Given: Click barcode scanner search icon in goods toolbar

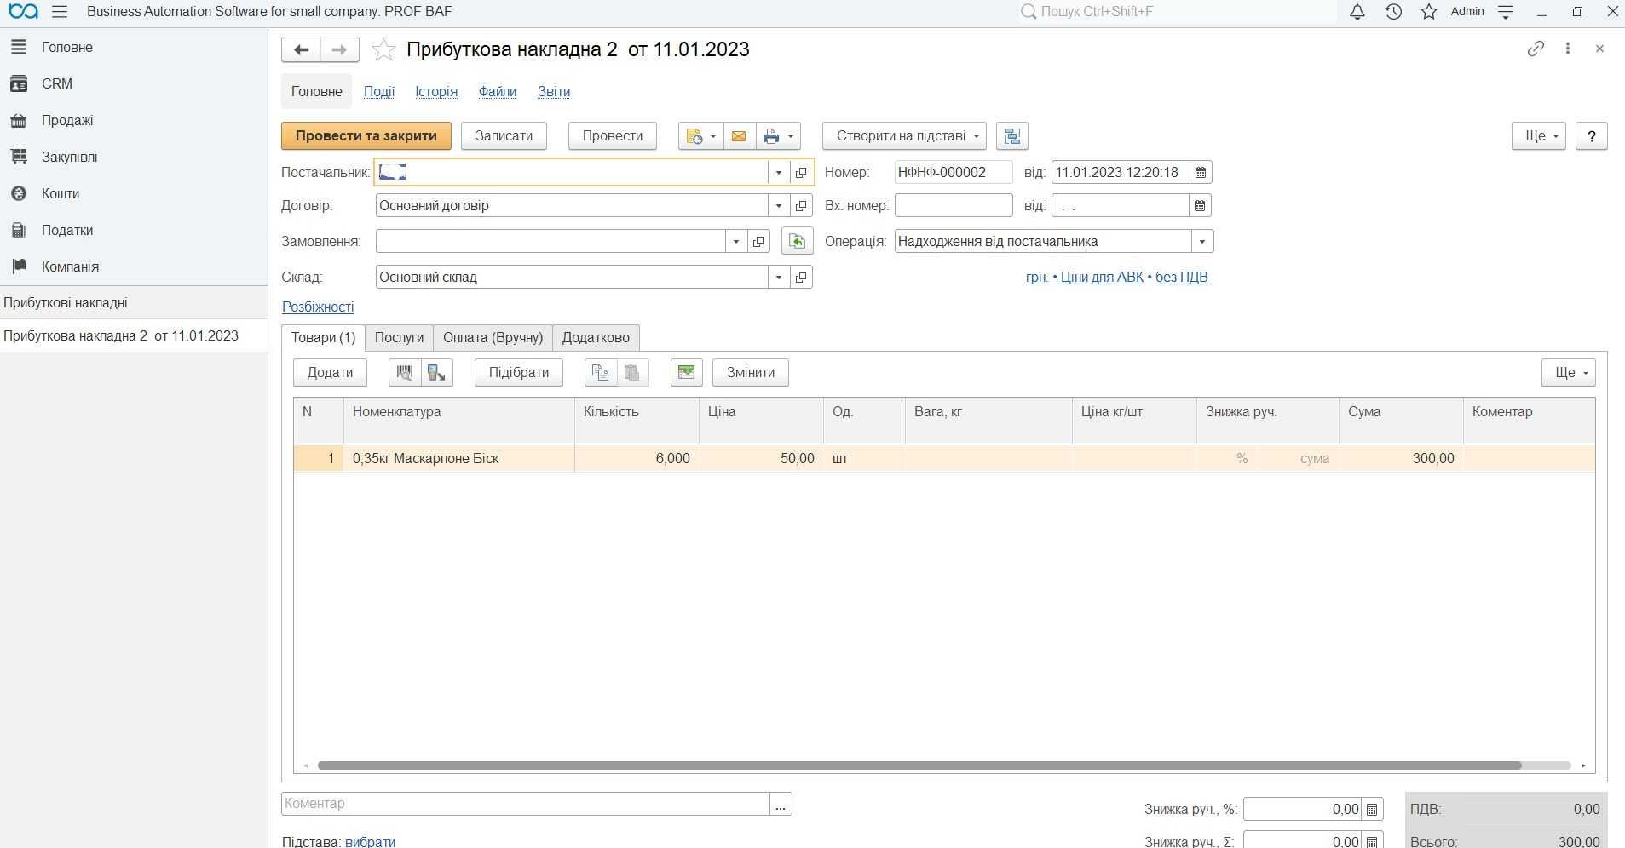Looking at the screenshot, I should click(405, 372).
